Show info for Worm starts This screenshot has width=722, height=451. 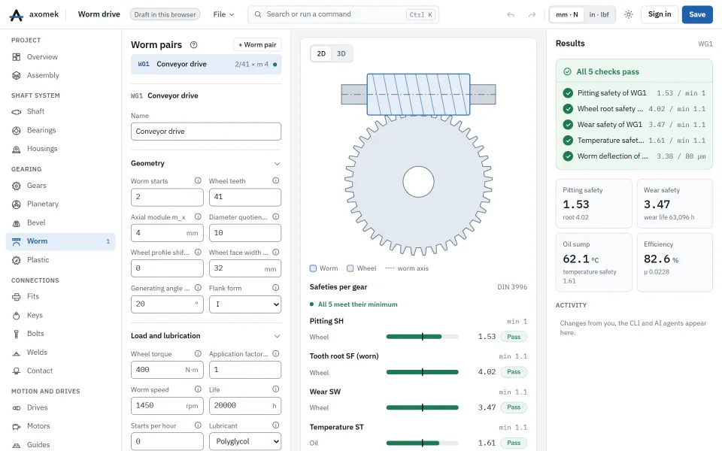coord(198,180)
